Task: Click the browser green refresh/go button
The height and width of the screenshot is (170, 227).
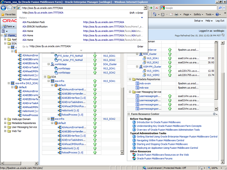Action: tap(151, 7)
